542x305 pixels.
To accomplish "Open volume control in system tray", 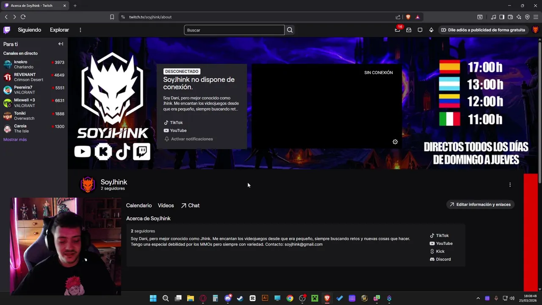I will coord(513,298).
